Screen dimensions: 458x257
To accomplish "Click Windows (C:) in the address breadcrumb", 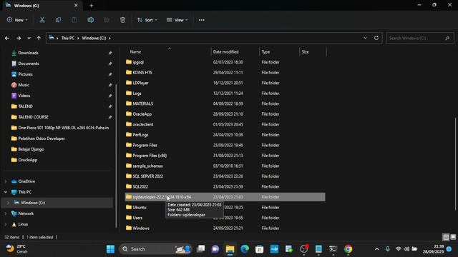I will [94, 38].
